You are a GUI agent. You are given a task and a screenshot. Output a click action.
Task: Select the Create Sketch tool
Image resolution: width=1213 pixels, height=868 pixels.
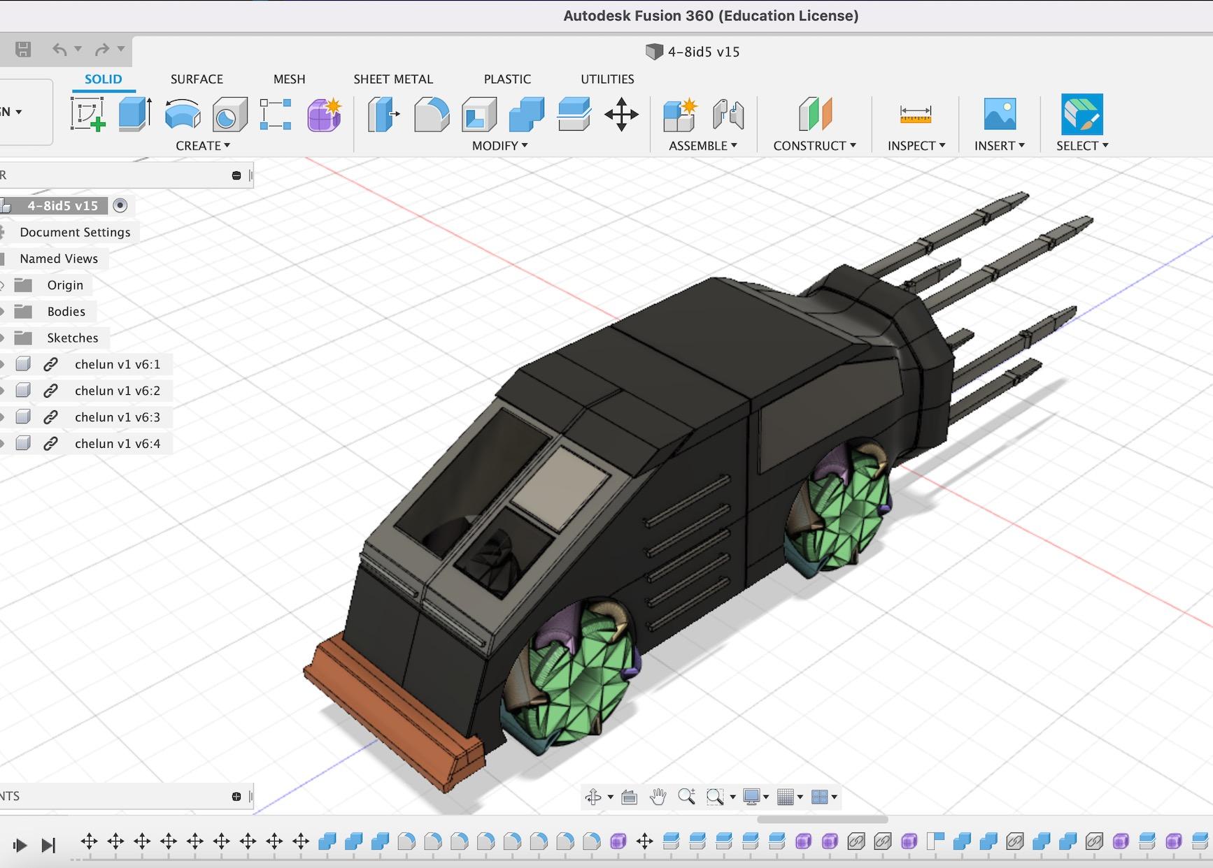(x=88, y=114)
